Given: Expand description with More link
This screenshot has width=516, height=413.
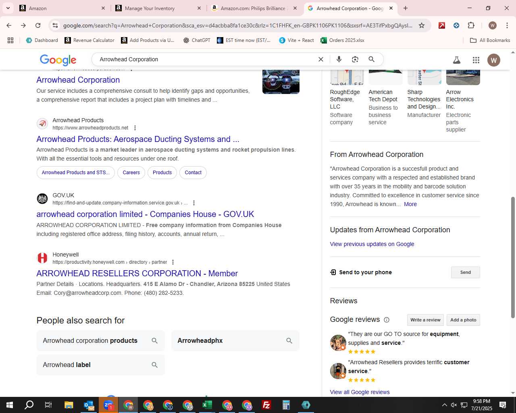Looking at the screenshot, I should click(x=410, y=204).
